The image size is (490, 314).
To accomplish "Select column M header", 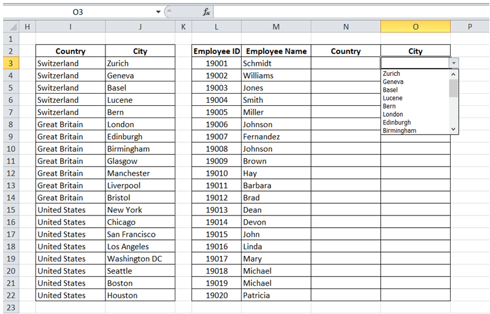I will coord(276,27).
